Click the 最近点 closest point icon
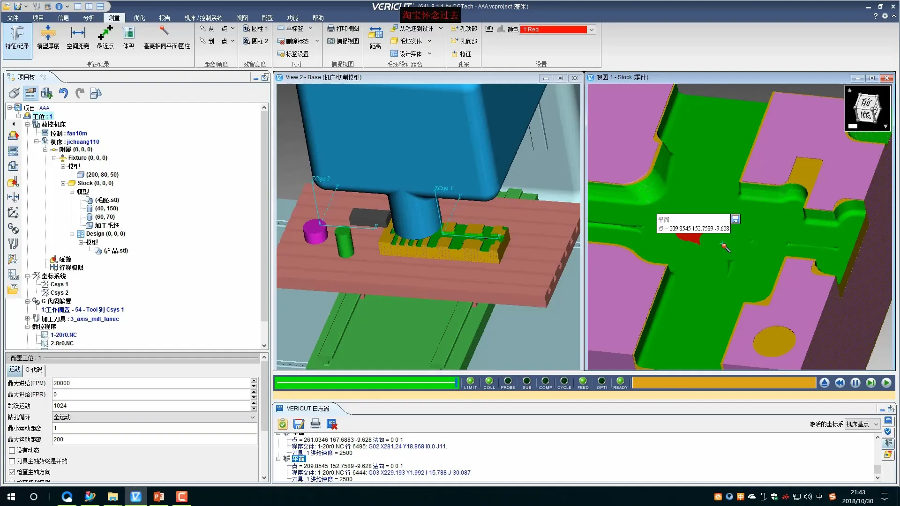The image size is (900, 506). point(105,37)
